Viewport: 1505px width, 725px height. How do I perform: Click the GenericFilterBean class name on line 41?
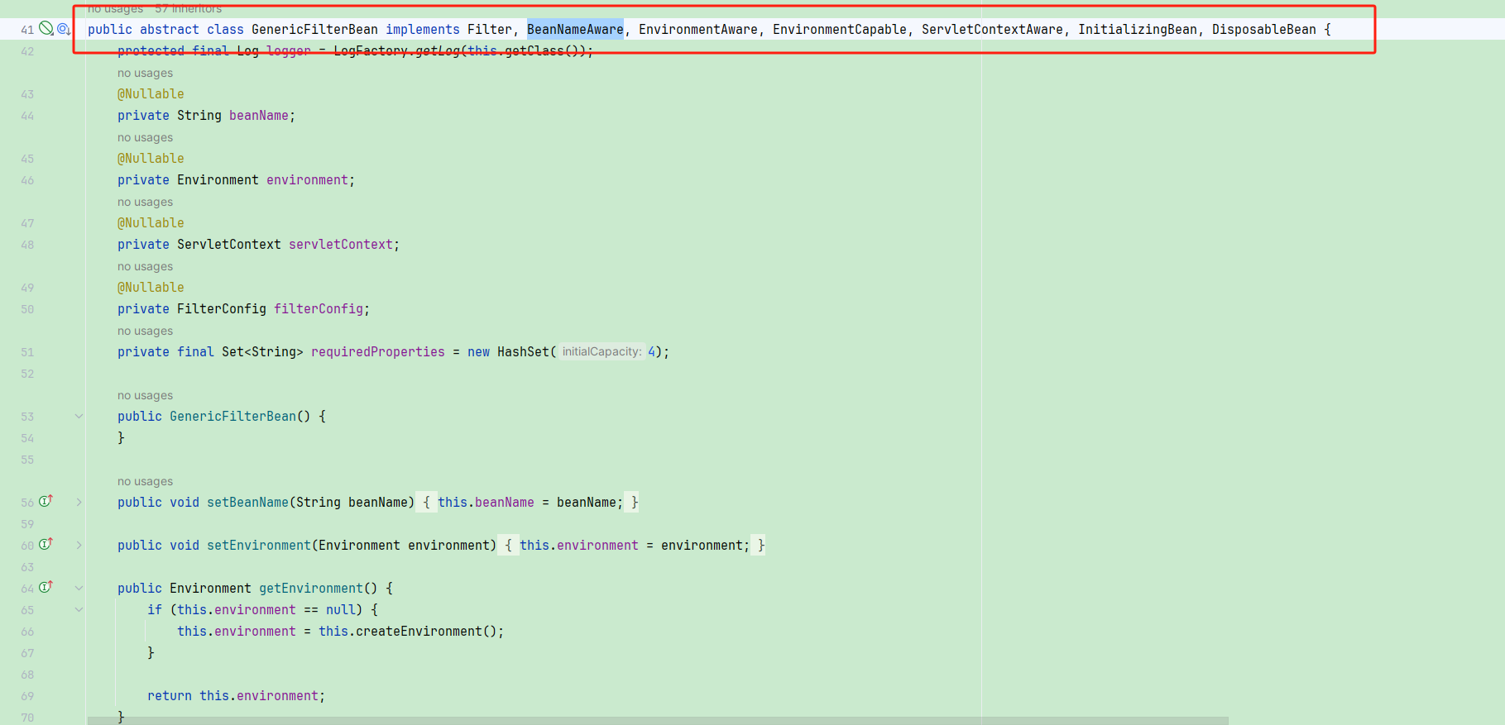pyautogui.click(x=314, y=30)
